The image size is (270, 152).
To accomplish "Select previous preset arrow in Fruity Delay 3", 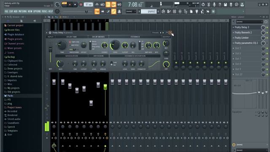I will point(161,33).
